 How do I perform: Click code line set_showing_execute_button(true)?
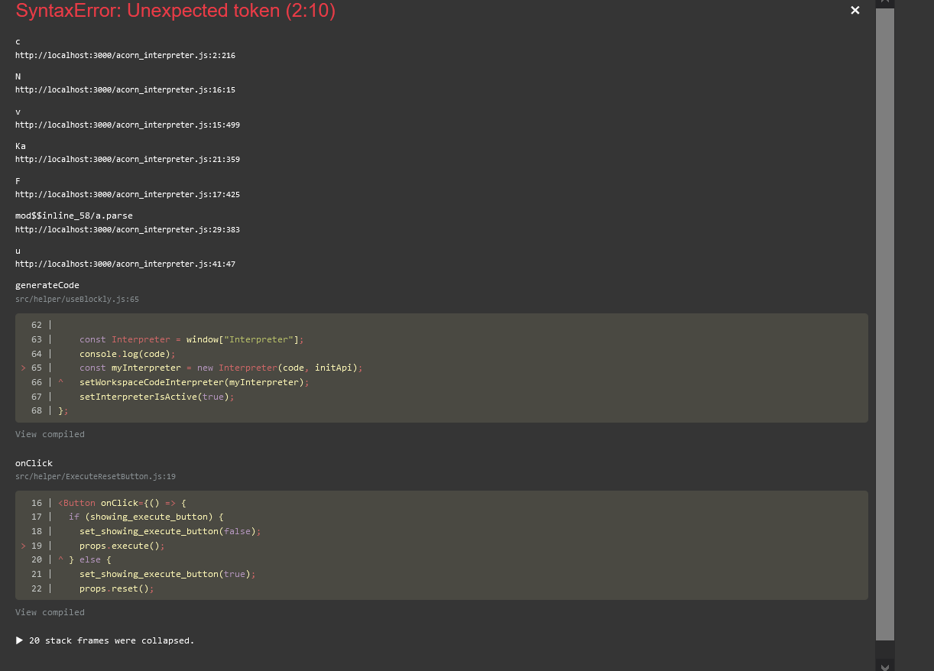pyautogui.click(x=167, y=574)
